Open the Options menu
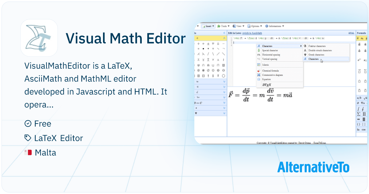This screenshot has height=194, width=369. tap(255, 26)
